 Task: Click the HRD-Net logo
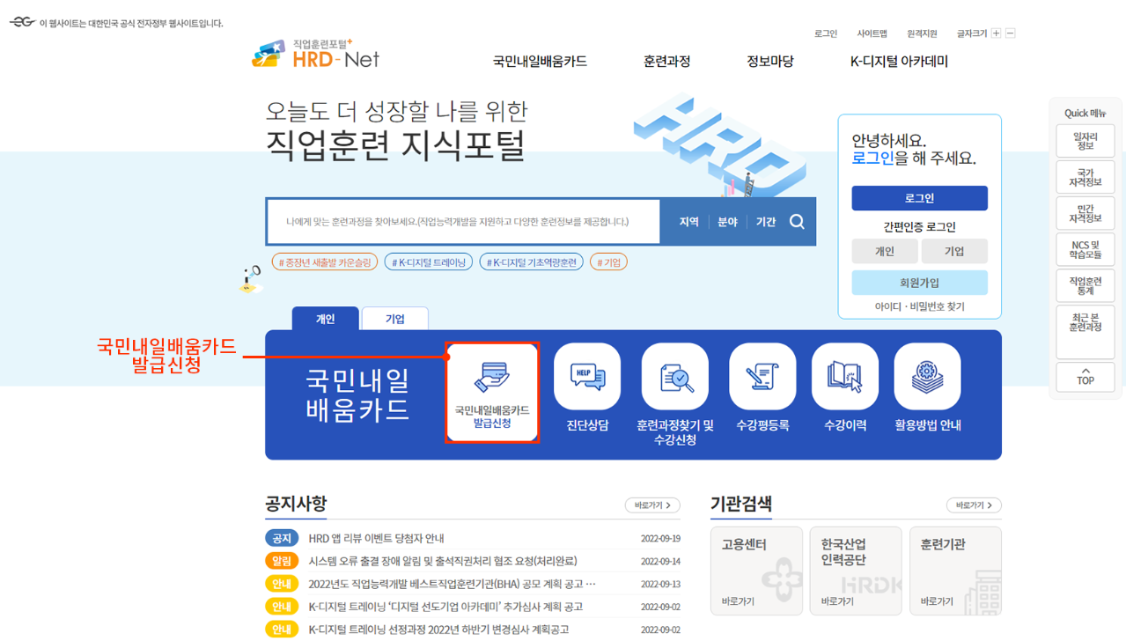click(315, 55)
